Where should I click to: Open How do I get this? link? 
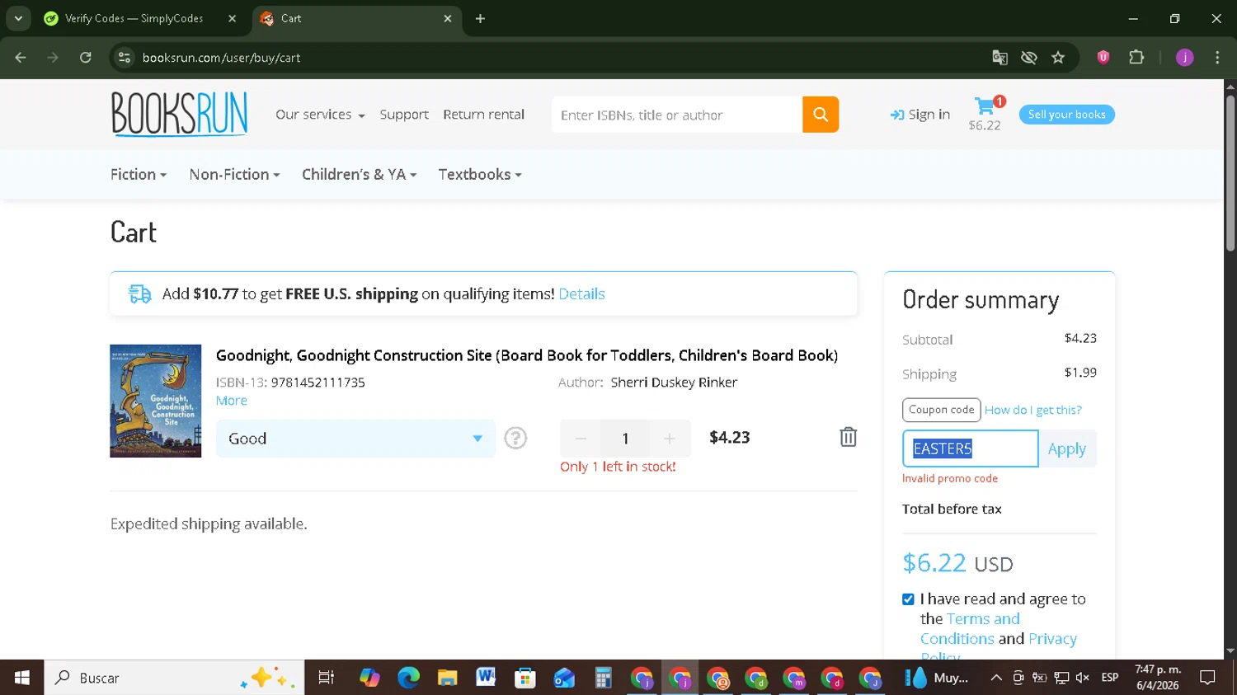(1032, 410)
